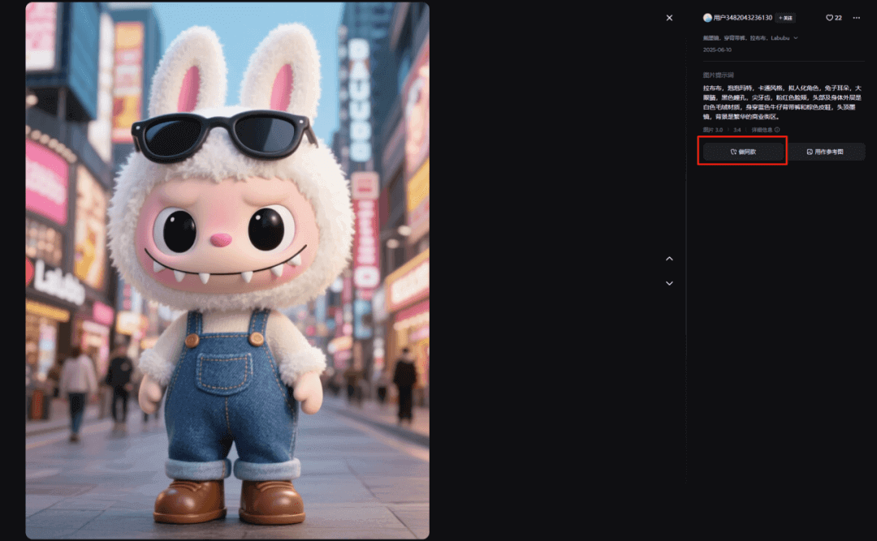Click the 3:4 aspect ratio label
Viewport: 877px width, 541px height.
click(737, 130)
